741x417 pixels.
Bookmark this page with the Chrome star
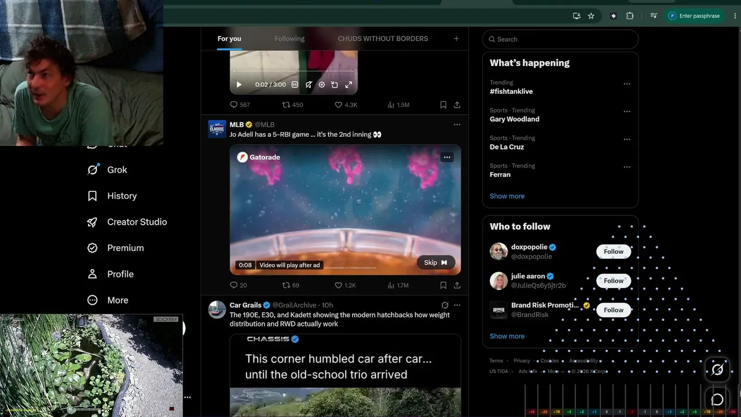pyautogui.click(x=591, y=16)
